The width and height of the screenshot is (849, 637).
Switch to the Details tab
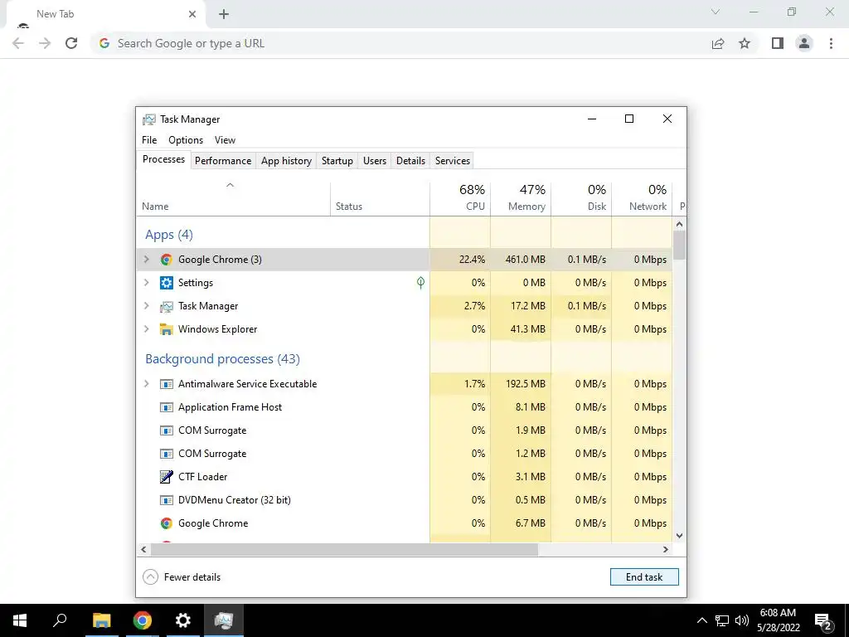pos(410,161)
